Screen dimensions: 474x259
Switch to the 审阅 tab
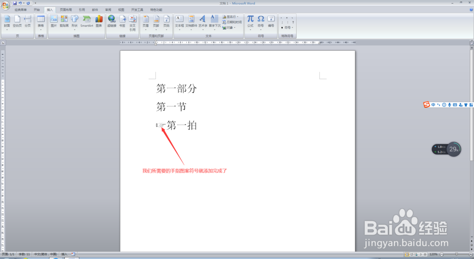tap(108, 9)
